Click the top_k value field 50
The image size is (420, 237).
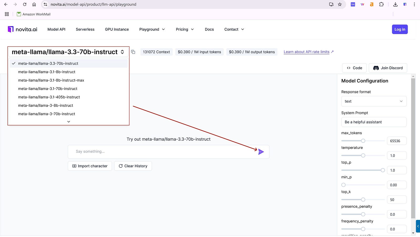tap(397, 200)
